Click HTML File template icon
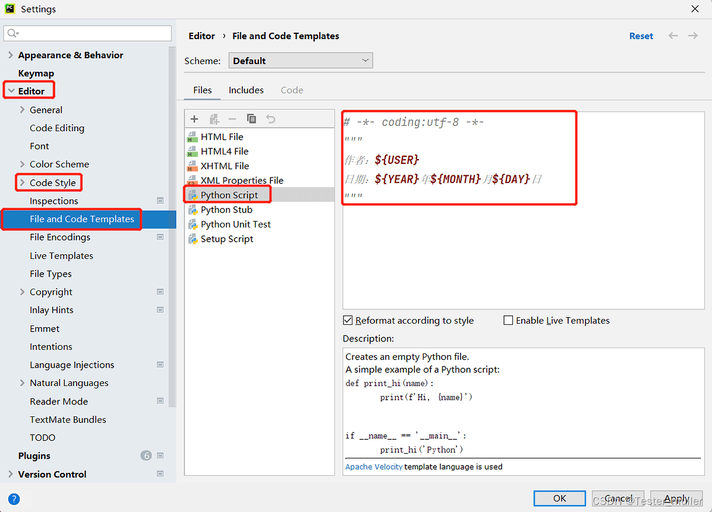The width and height of the screenshot is (712, 512). (x=193, y=137)
